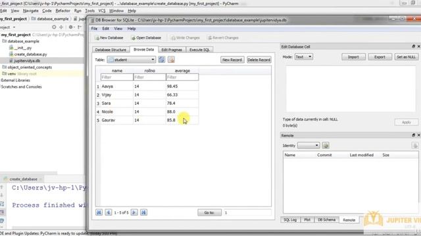The height and width of the screenshot is (236, 421).
Task: Switch to Browse Data tab
Action: coord(144,50)
